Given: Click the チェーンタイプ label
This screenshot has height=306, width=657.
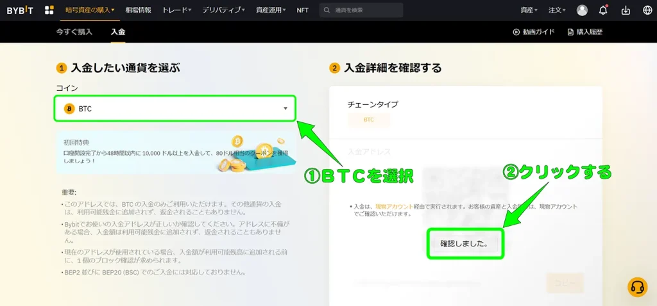Looking at the screenshot, I should 373,104.
